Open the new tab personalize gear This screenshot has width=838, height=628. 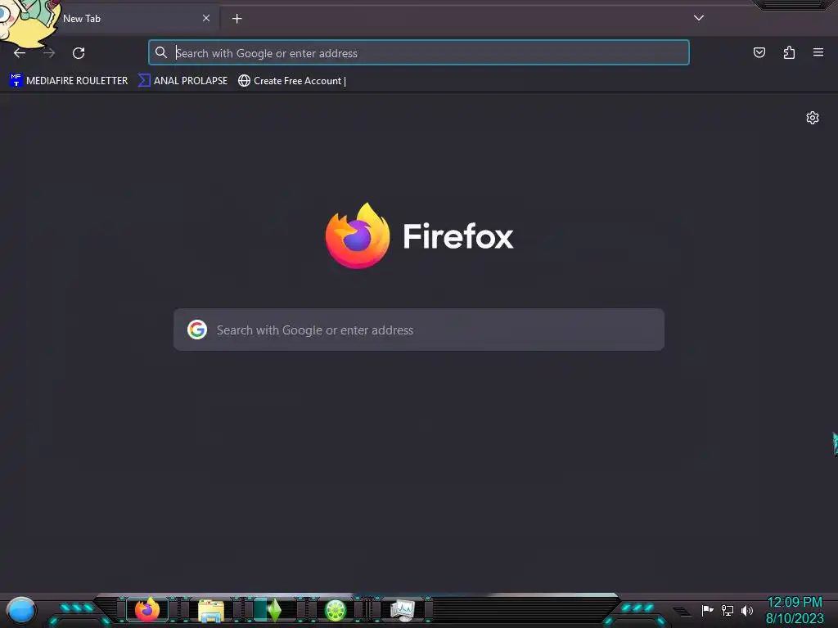[x=813, y=118]
